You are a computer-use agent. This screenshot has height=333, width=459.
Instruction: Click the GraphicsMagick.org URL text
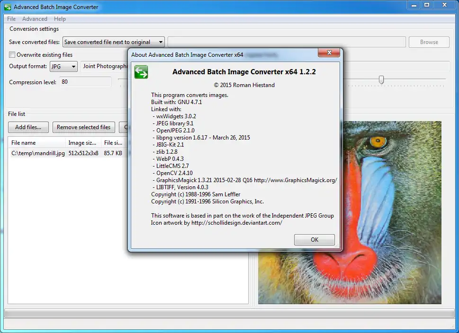[x=296, y=180]
